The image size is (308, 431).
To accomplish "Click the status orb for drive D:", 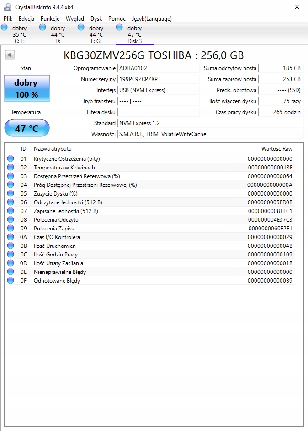I will pyautogui.click(x=43, y=27).
